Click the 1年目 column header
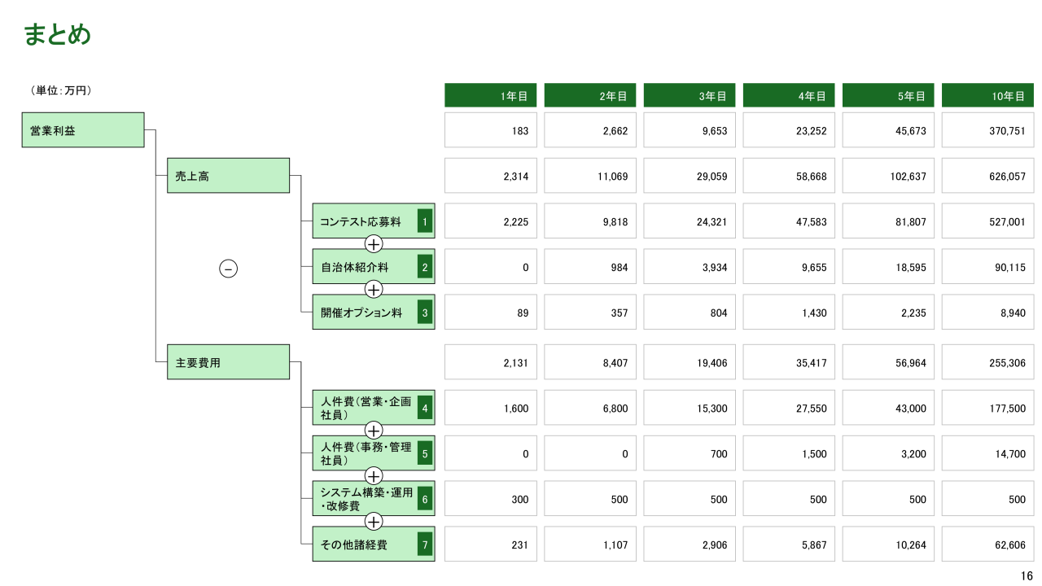 coord(490,96)
